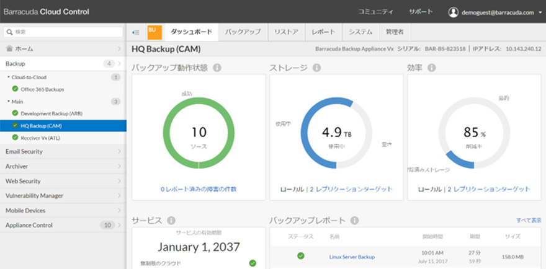
Task: Click the 158.0 MB size value
Action: click(x=513, y=257)
